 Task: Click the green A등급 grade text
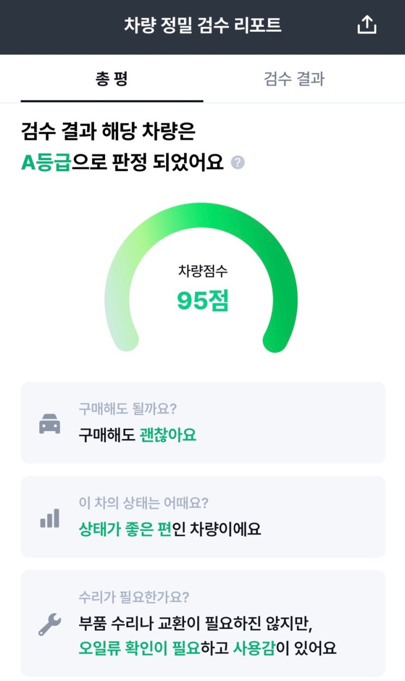(46, 162)
